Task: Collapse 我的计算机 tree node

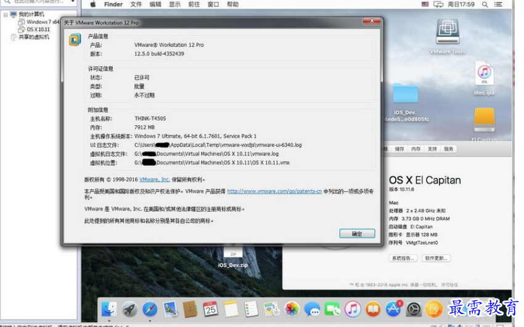Action: 6,15
